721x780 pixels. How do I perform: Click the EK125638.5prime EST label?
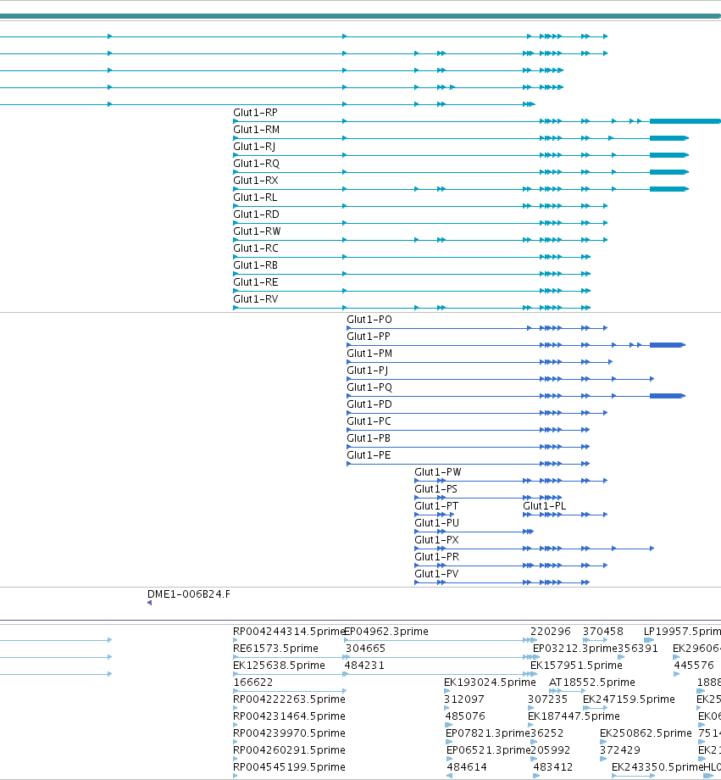[x=279, y=665]
